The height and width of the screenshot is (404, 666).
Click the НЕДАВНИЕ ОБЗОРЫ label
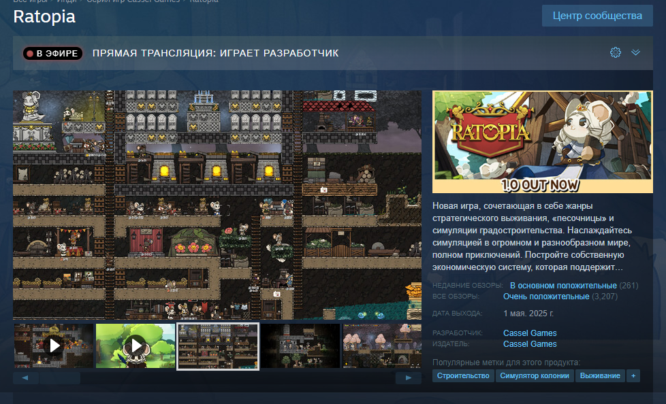(468, 286)
